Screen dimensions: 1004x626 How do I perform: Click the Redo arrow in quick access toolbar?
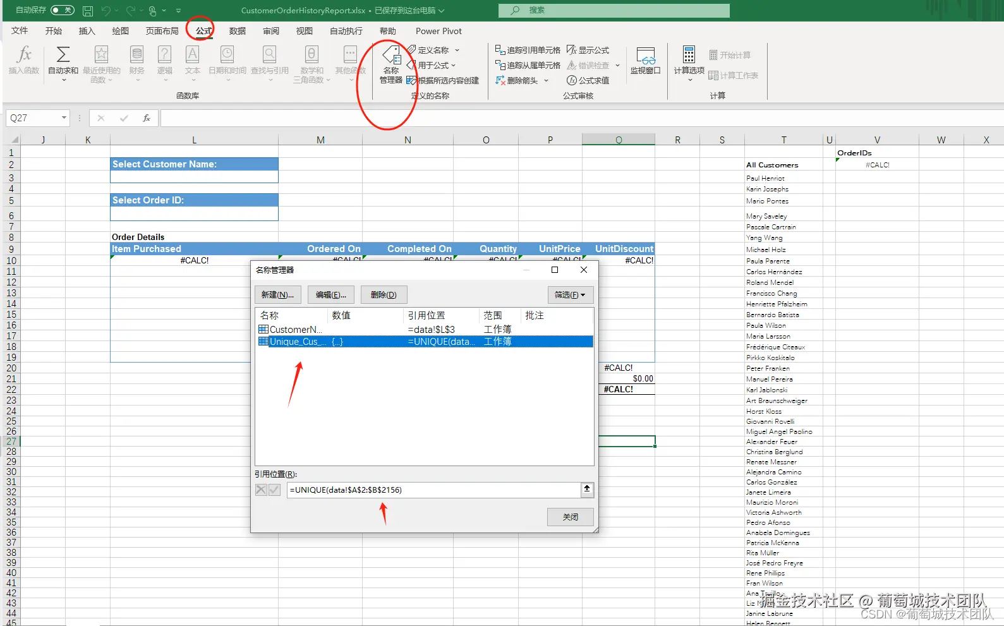click(x=130, y=11)
